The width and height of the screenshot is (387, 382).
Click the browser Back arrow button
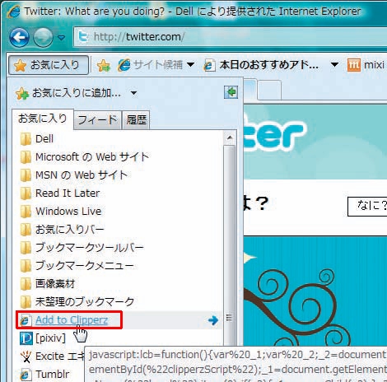(19, 37)
